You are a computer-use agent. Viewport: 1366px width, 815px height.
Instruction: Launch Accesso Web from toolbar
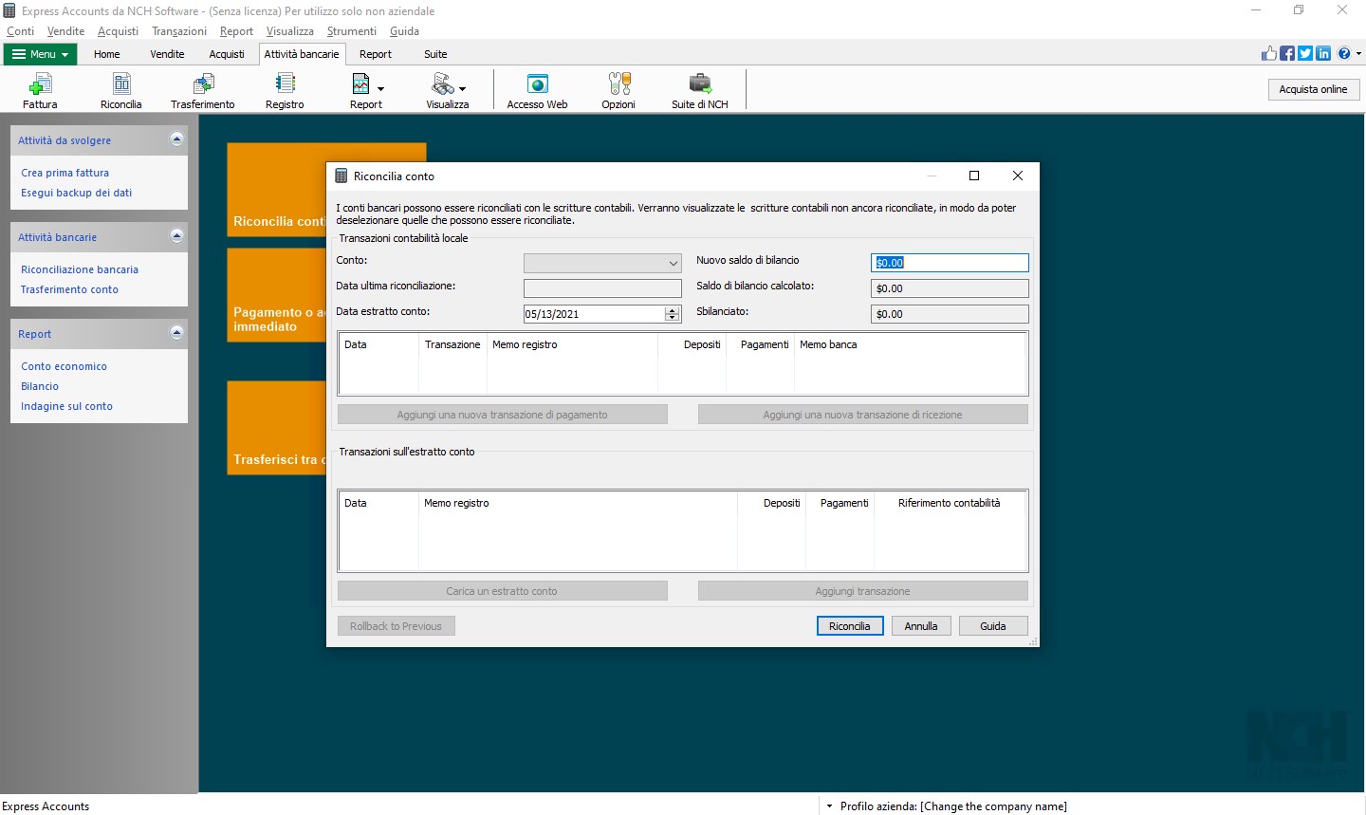537,90
